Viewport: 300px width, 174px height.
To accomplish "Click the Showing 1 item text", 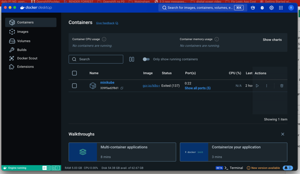I will tap(275, 119).
